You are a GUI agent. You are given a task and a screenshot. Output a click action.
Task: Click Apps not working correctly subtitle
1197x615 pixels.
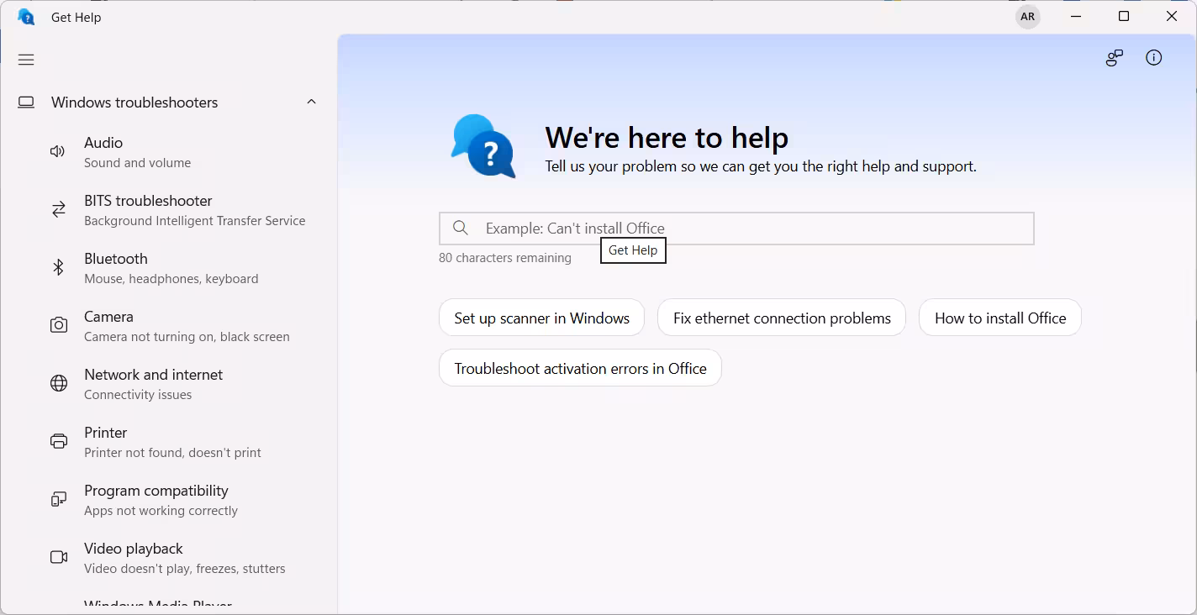161,511
